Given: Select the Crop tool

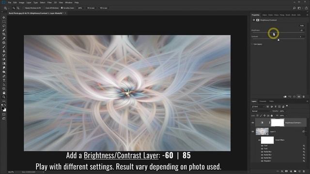Looking at the screenshot, I should point(4,34).
